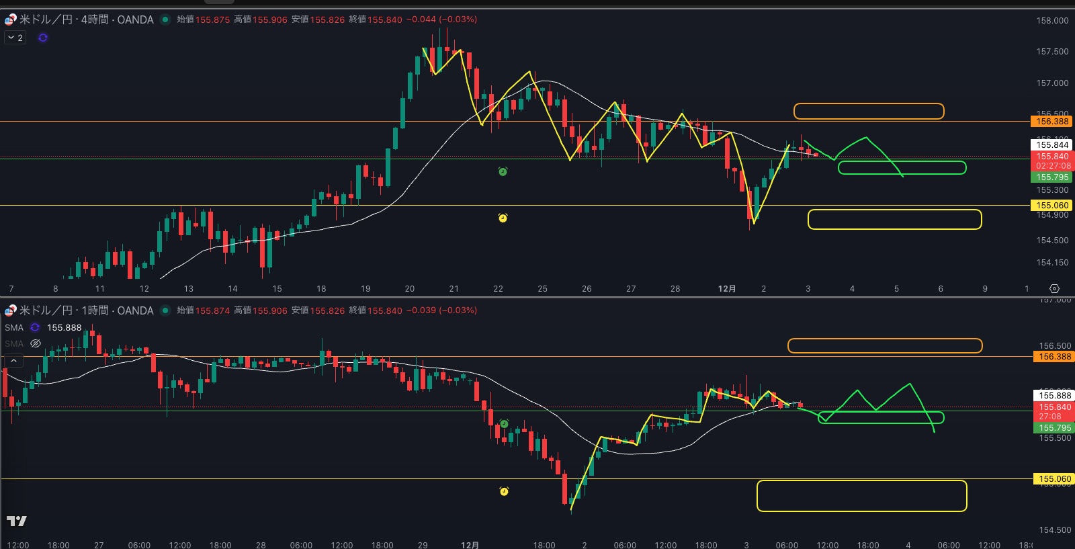This screenshot has height=549, width=1075.
Task: Click the green market status dot on 4-hour chart
Action: pyautogui.click(x=165, y=19)
